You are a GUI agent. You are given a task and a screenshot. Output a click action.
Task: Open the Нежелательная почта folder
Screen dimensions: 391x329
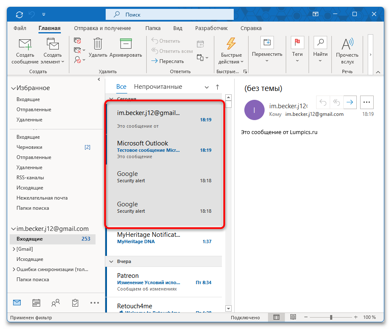click(x=42, y=198)
